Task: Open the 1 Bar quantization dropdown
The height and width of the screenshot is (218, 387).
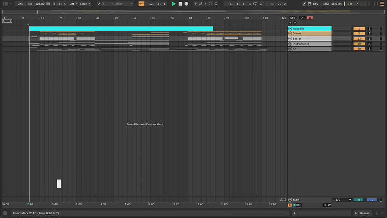Action: click(85, 4)
